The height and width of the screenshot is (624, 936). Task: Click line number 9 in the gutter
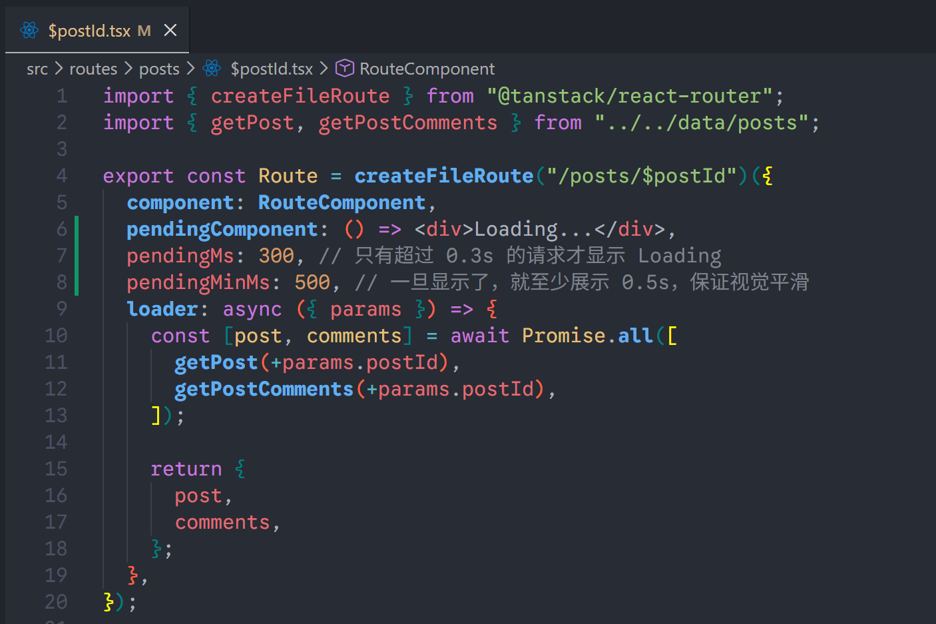point(61,309)
